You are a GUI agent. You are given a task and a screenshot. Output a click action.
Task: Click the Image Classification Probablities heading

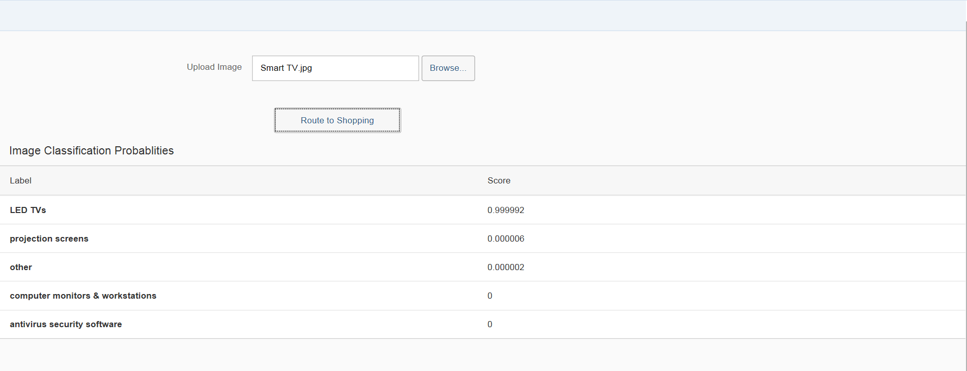[x=92, y=151]
